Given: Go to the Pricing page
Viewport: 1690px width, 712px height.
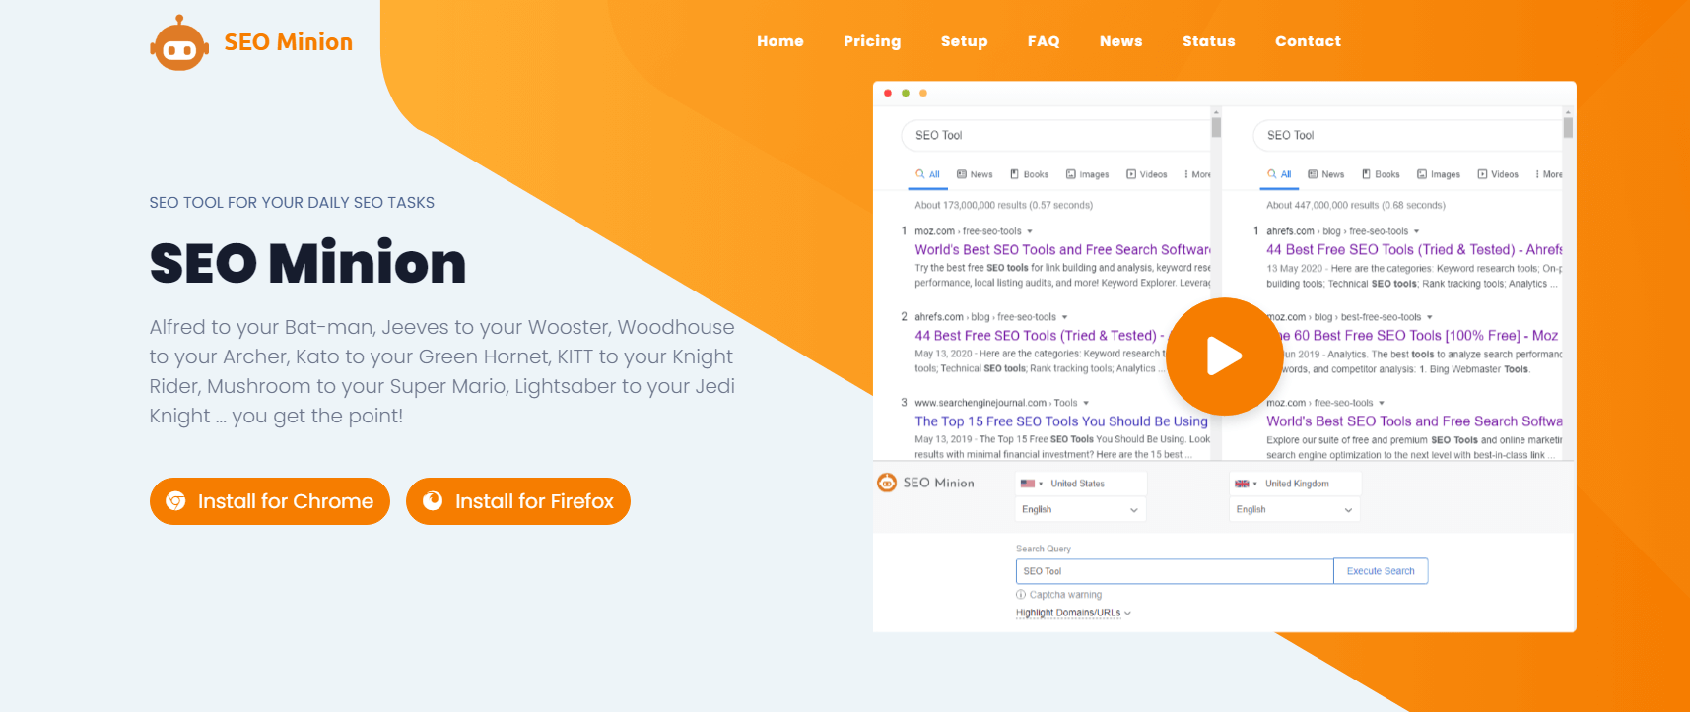Looking at the screenshot, I should pos(872,41).
